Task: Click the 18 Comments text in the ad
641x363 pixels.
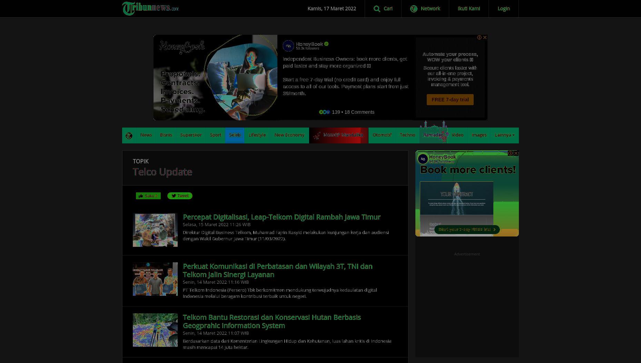Action: coord(359,112)
